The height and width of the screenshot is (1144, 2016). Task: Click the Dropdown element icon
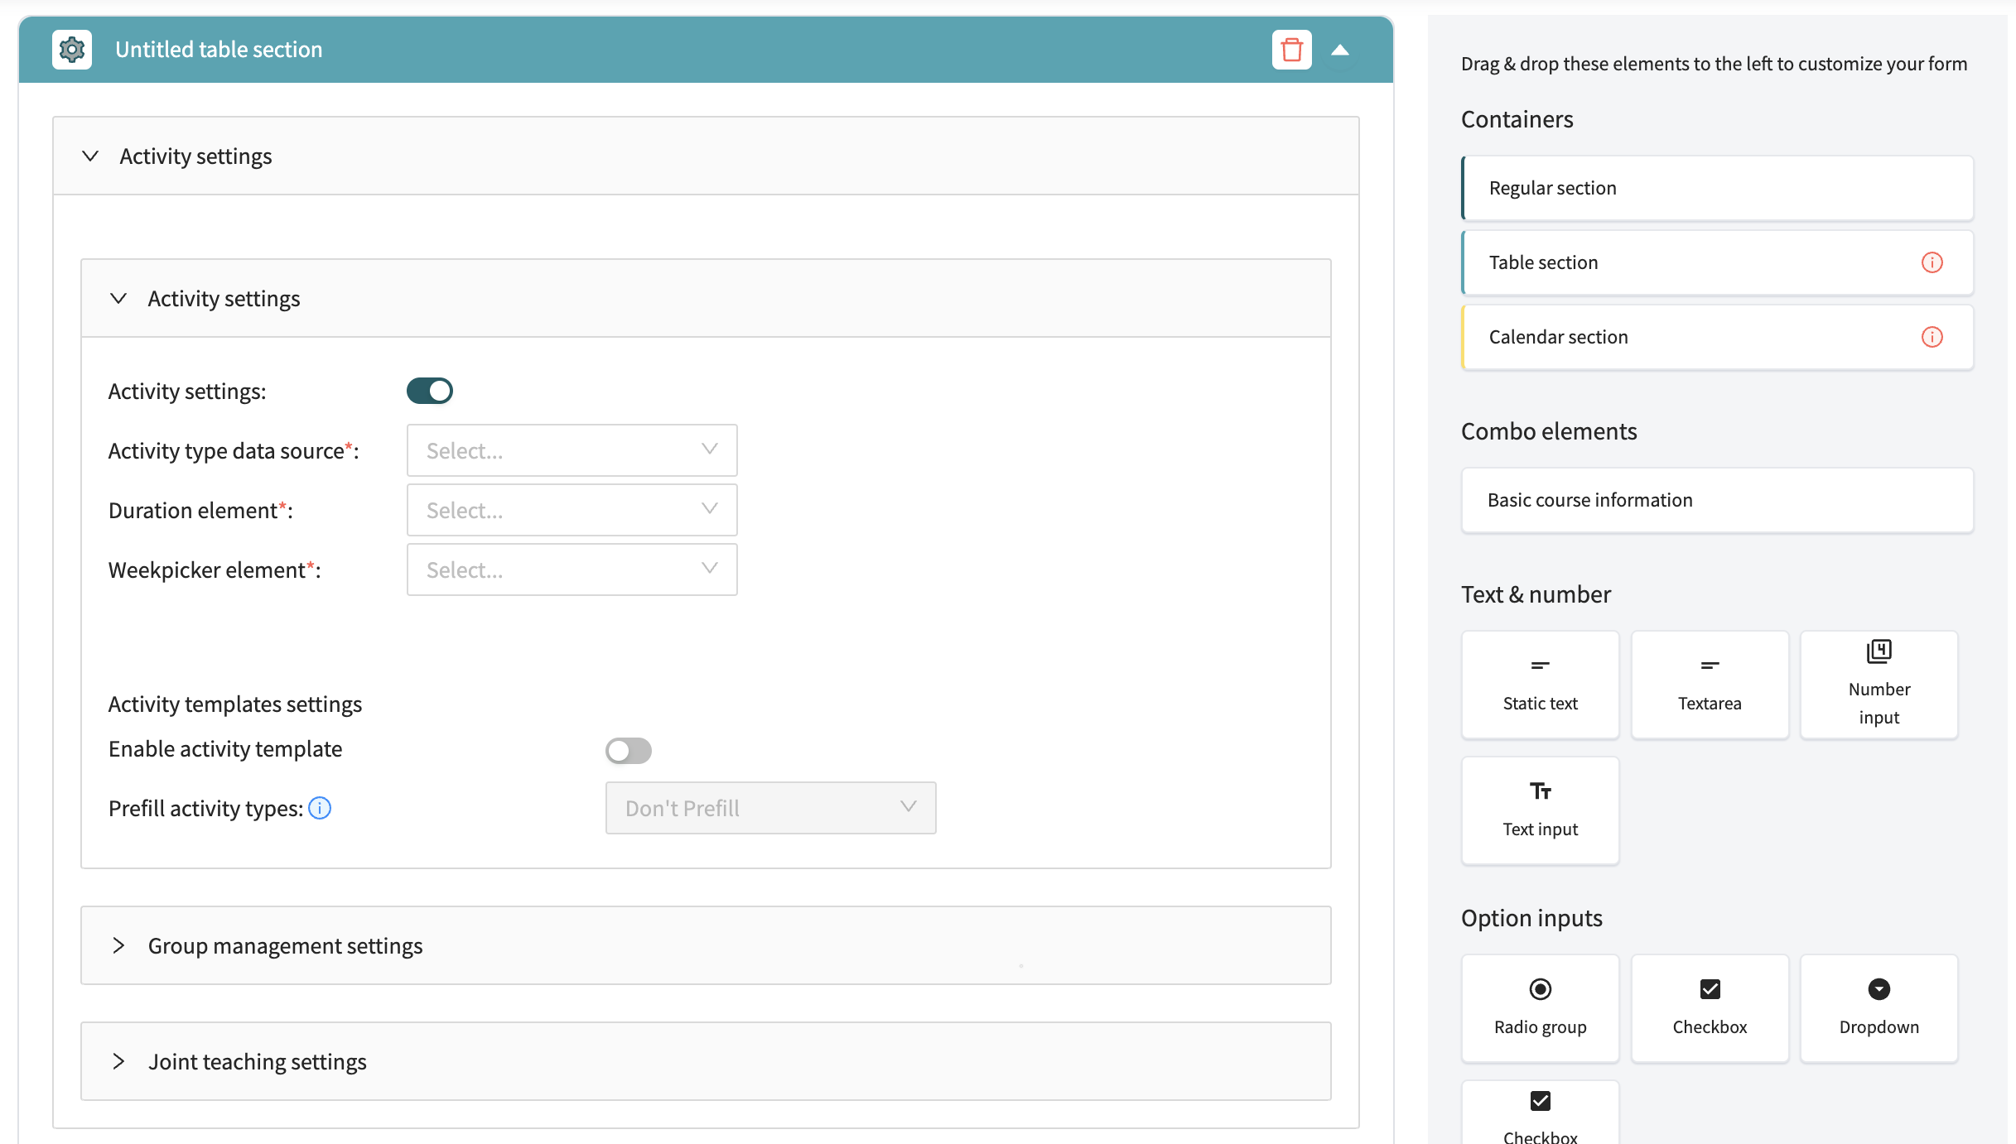coord(1879,989)
